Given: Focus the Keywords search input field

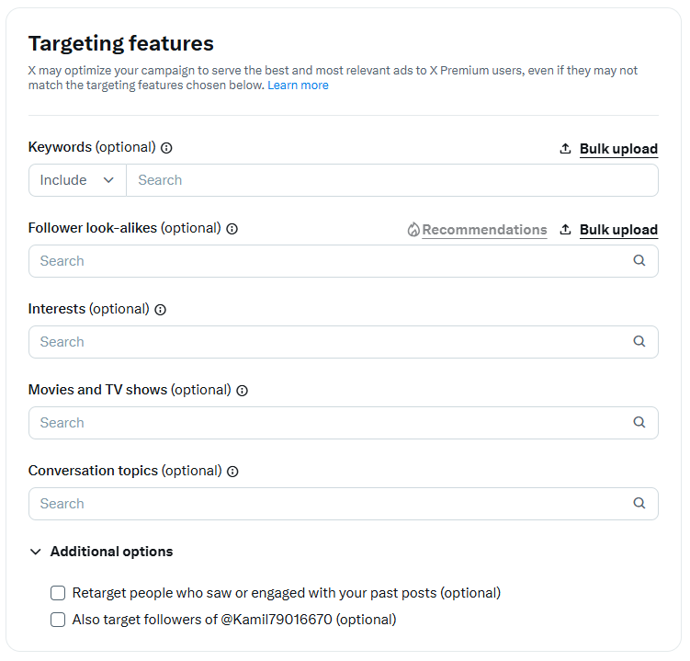Looking at the screenshot, I should 390,180.
